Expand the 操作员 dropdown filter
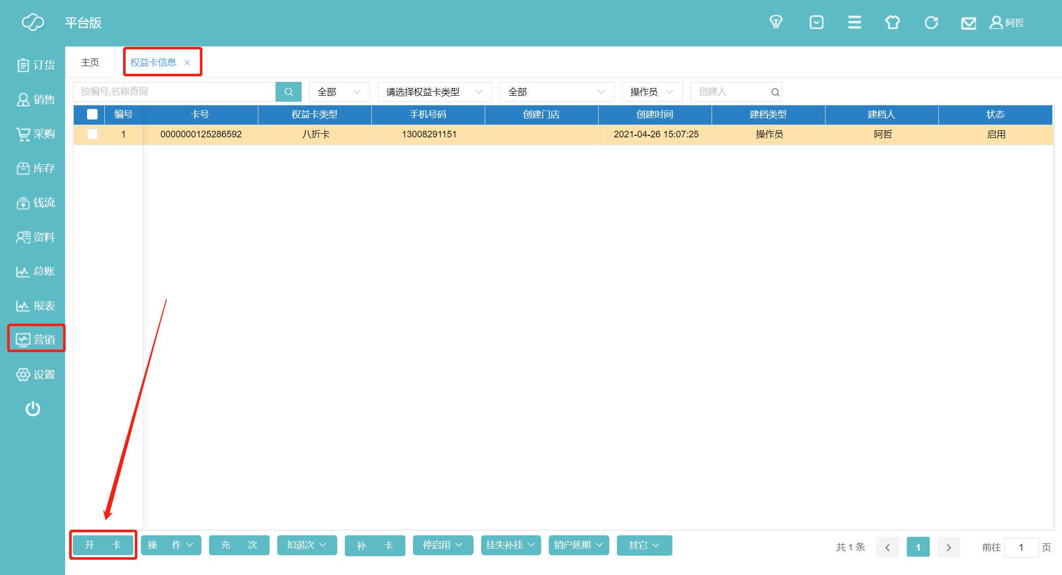The height and width of the screenshot is (575, 1062). (x=652, y=92)
